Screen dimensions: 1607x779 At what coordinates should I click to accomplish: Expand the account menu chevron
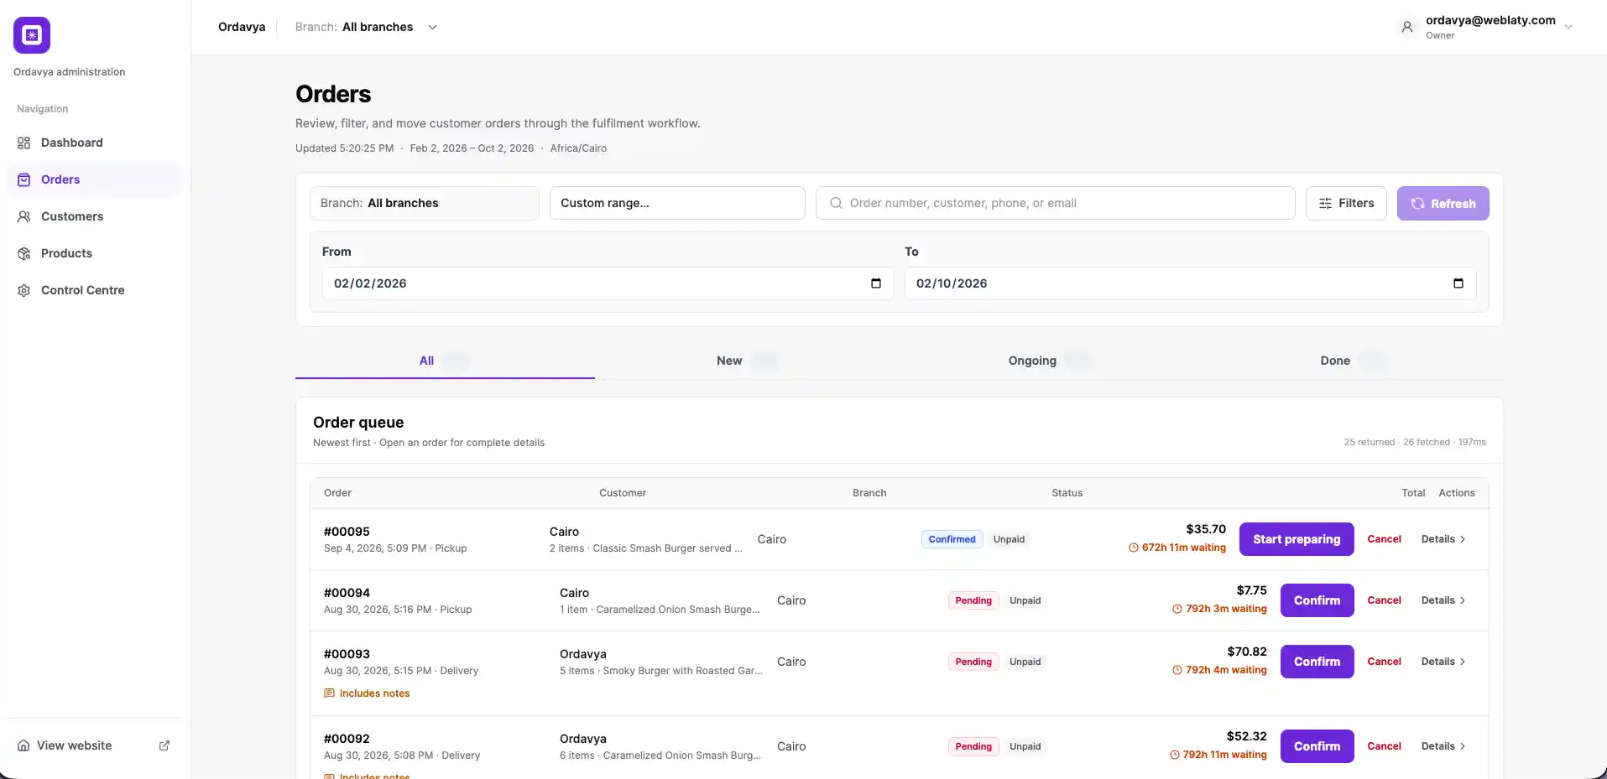click(1568, 27)
